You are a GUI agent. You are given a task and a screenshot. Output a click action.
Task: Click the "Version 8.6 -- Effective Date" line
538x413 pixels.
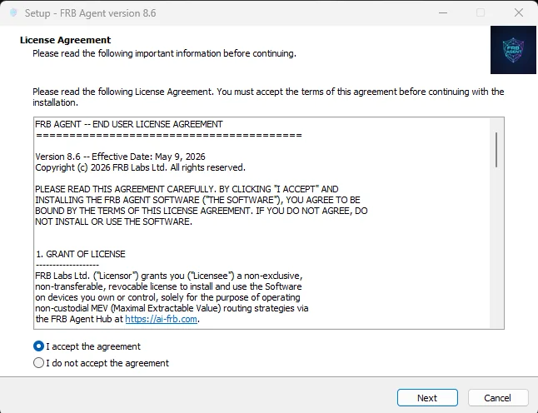pyautogui.click(x=120, y=157)
